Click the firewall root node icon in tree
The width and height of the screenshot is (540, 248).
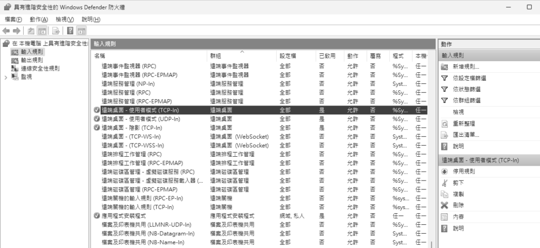[6, 43]
